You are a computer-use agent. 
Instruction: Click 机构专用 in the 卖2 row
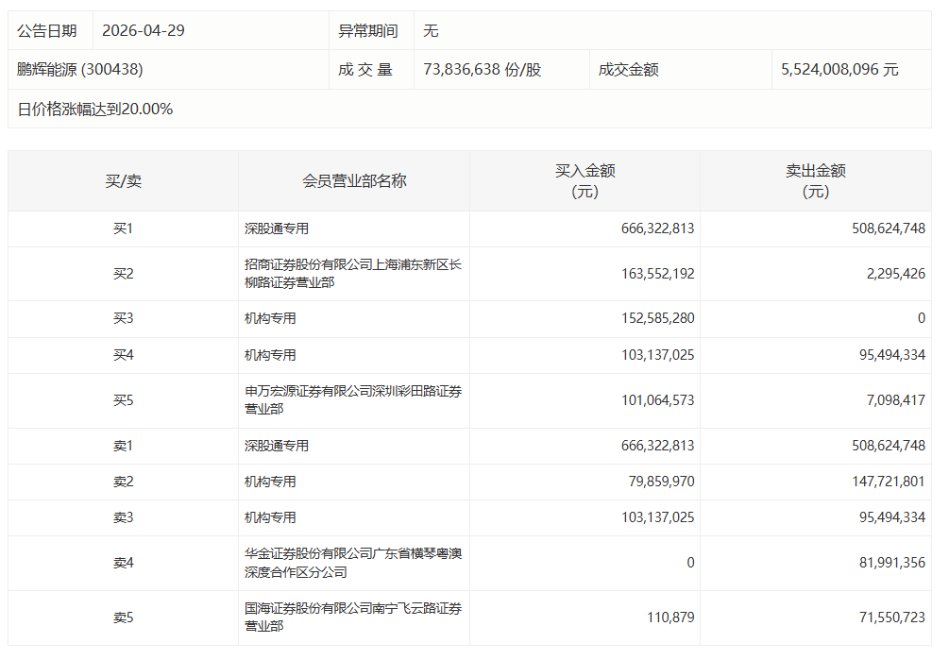click(270, 482)
